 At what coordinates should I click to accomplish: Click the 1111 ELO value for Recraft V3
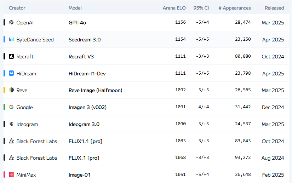[181, 56]
